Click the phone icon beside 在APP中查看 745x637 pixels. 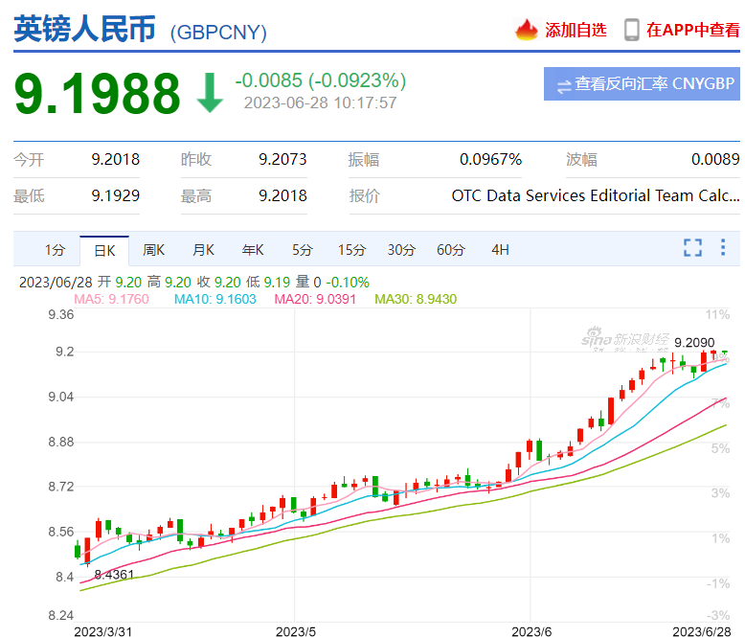pos(632,30)
